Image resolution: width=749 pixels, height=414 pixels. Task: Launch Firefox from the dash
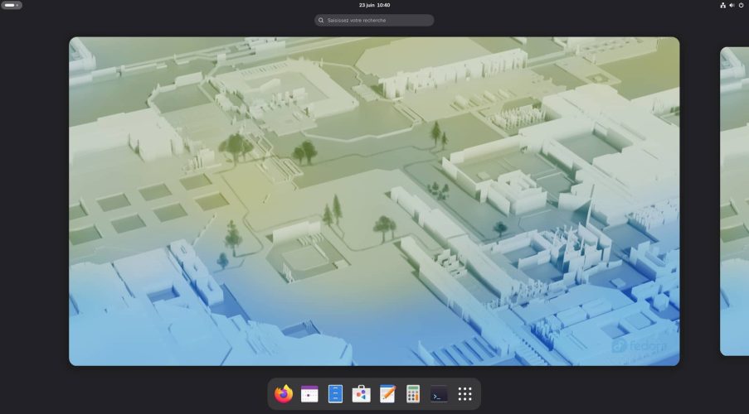284,394
